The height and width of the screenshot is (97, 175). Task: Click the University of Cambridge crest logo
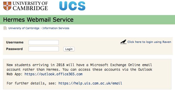point(7,6)
